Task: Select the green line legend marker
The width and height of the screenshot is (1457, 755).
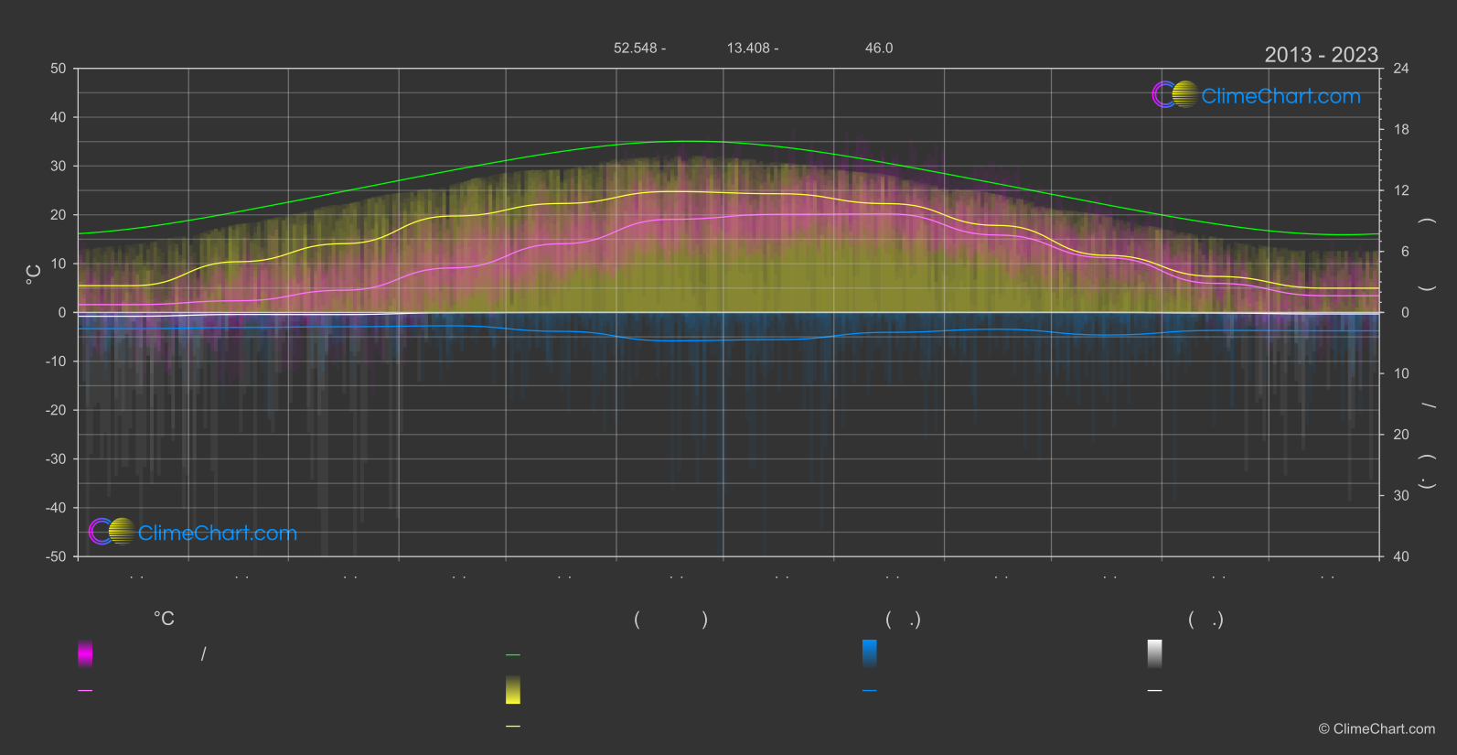Action: 513,654
